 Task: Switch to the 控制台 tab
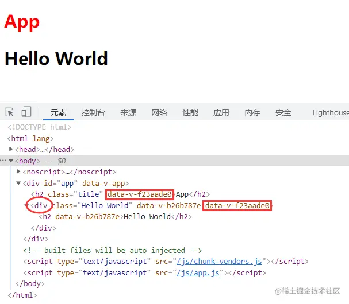click(x=93, y=112)
